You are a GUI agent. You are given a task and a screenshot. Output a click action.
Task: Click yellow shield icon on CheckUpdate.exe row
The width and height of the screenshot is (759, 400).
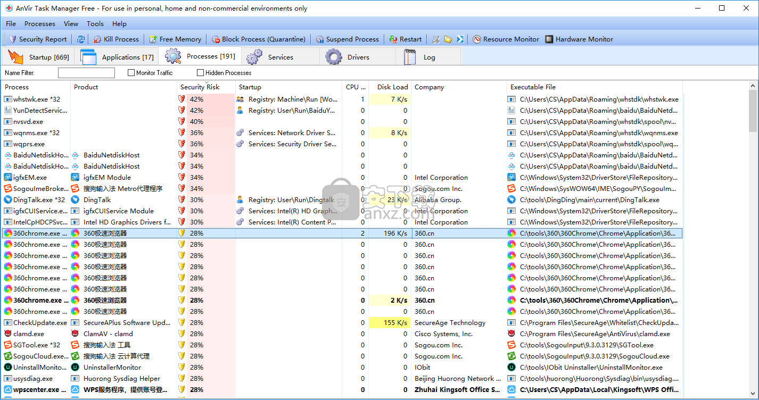(181, 322)
